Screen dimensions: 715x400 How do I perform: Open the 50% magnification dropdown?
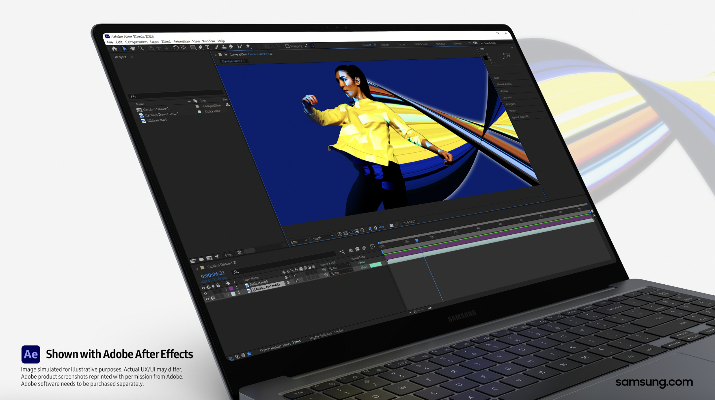click(x=298, y=242)
